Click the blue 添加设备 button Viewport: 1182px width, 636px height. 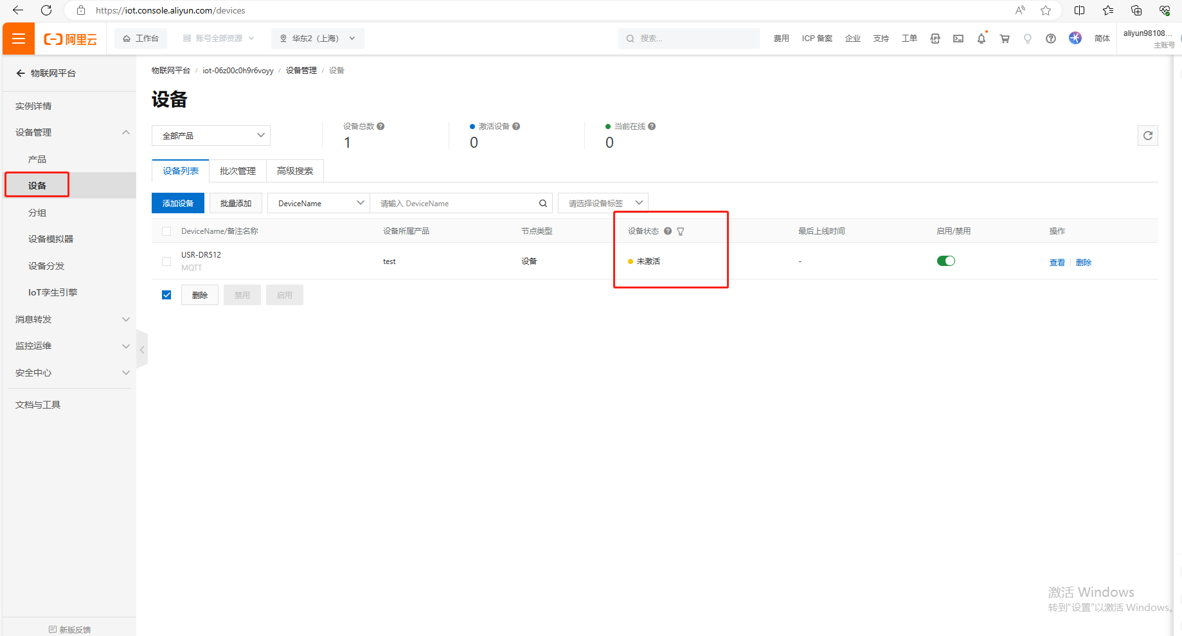(177, 204)
